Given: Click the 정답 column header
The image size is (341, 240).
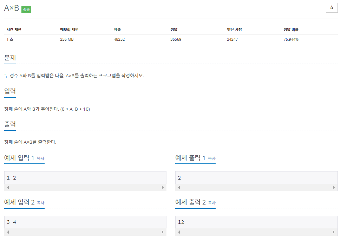Looking at the screenshot, I should 174,30.
